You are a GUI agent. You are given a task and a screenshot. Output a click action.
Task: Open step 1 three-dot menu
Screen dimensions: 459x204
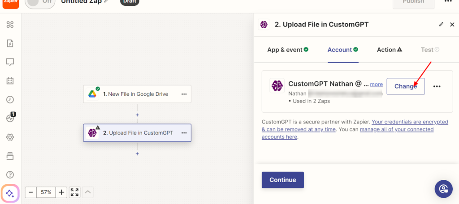184,94
